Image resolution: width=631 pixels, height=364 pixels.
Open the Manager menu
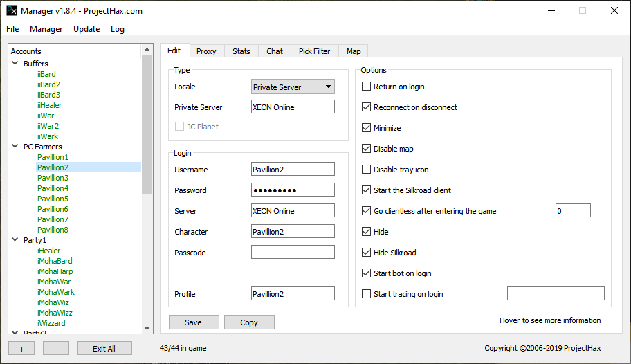tap(46, 29)
